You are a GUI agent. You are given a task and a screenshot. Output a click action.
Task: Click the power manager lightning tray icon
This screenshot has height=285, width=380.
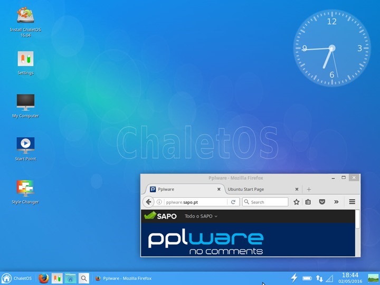pos(294,278)
